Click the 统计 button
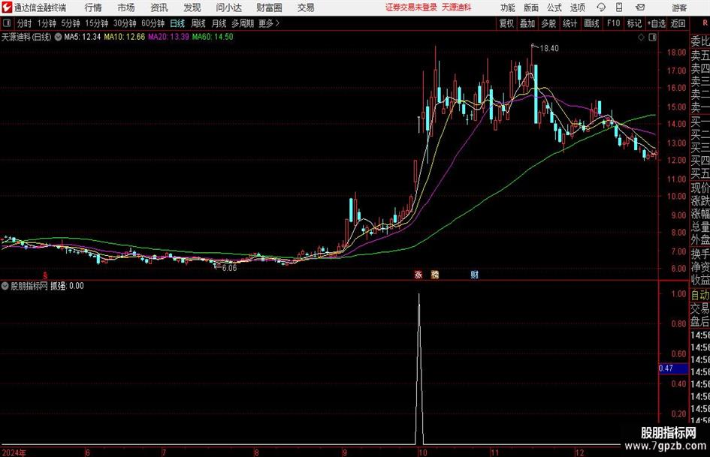The height and width of the screenshot is (457, 710). point(570,23)
